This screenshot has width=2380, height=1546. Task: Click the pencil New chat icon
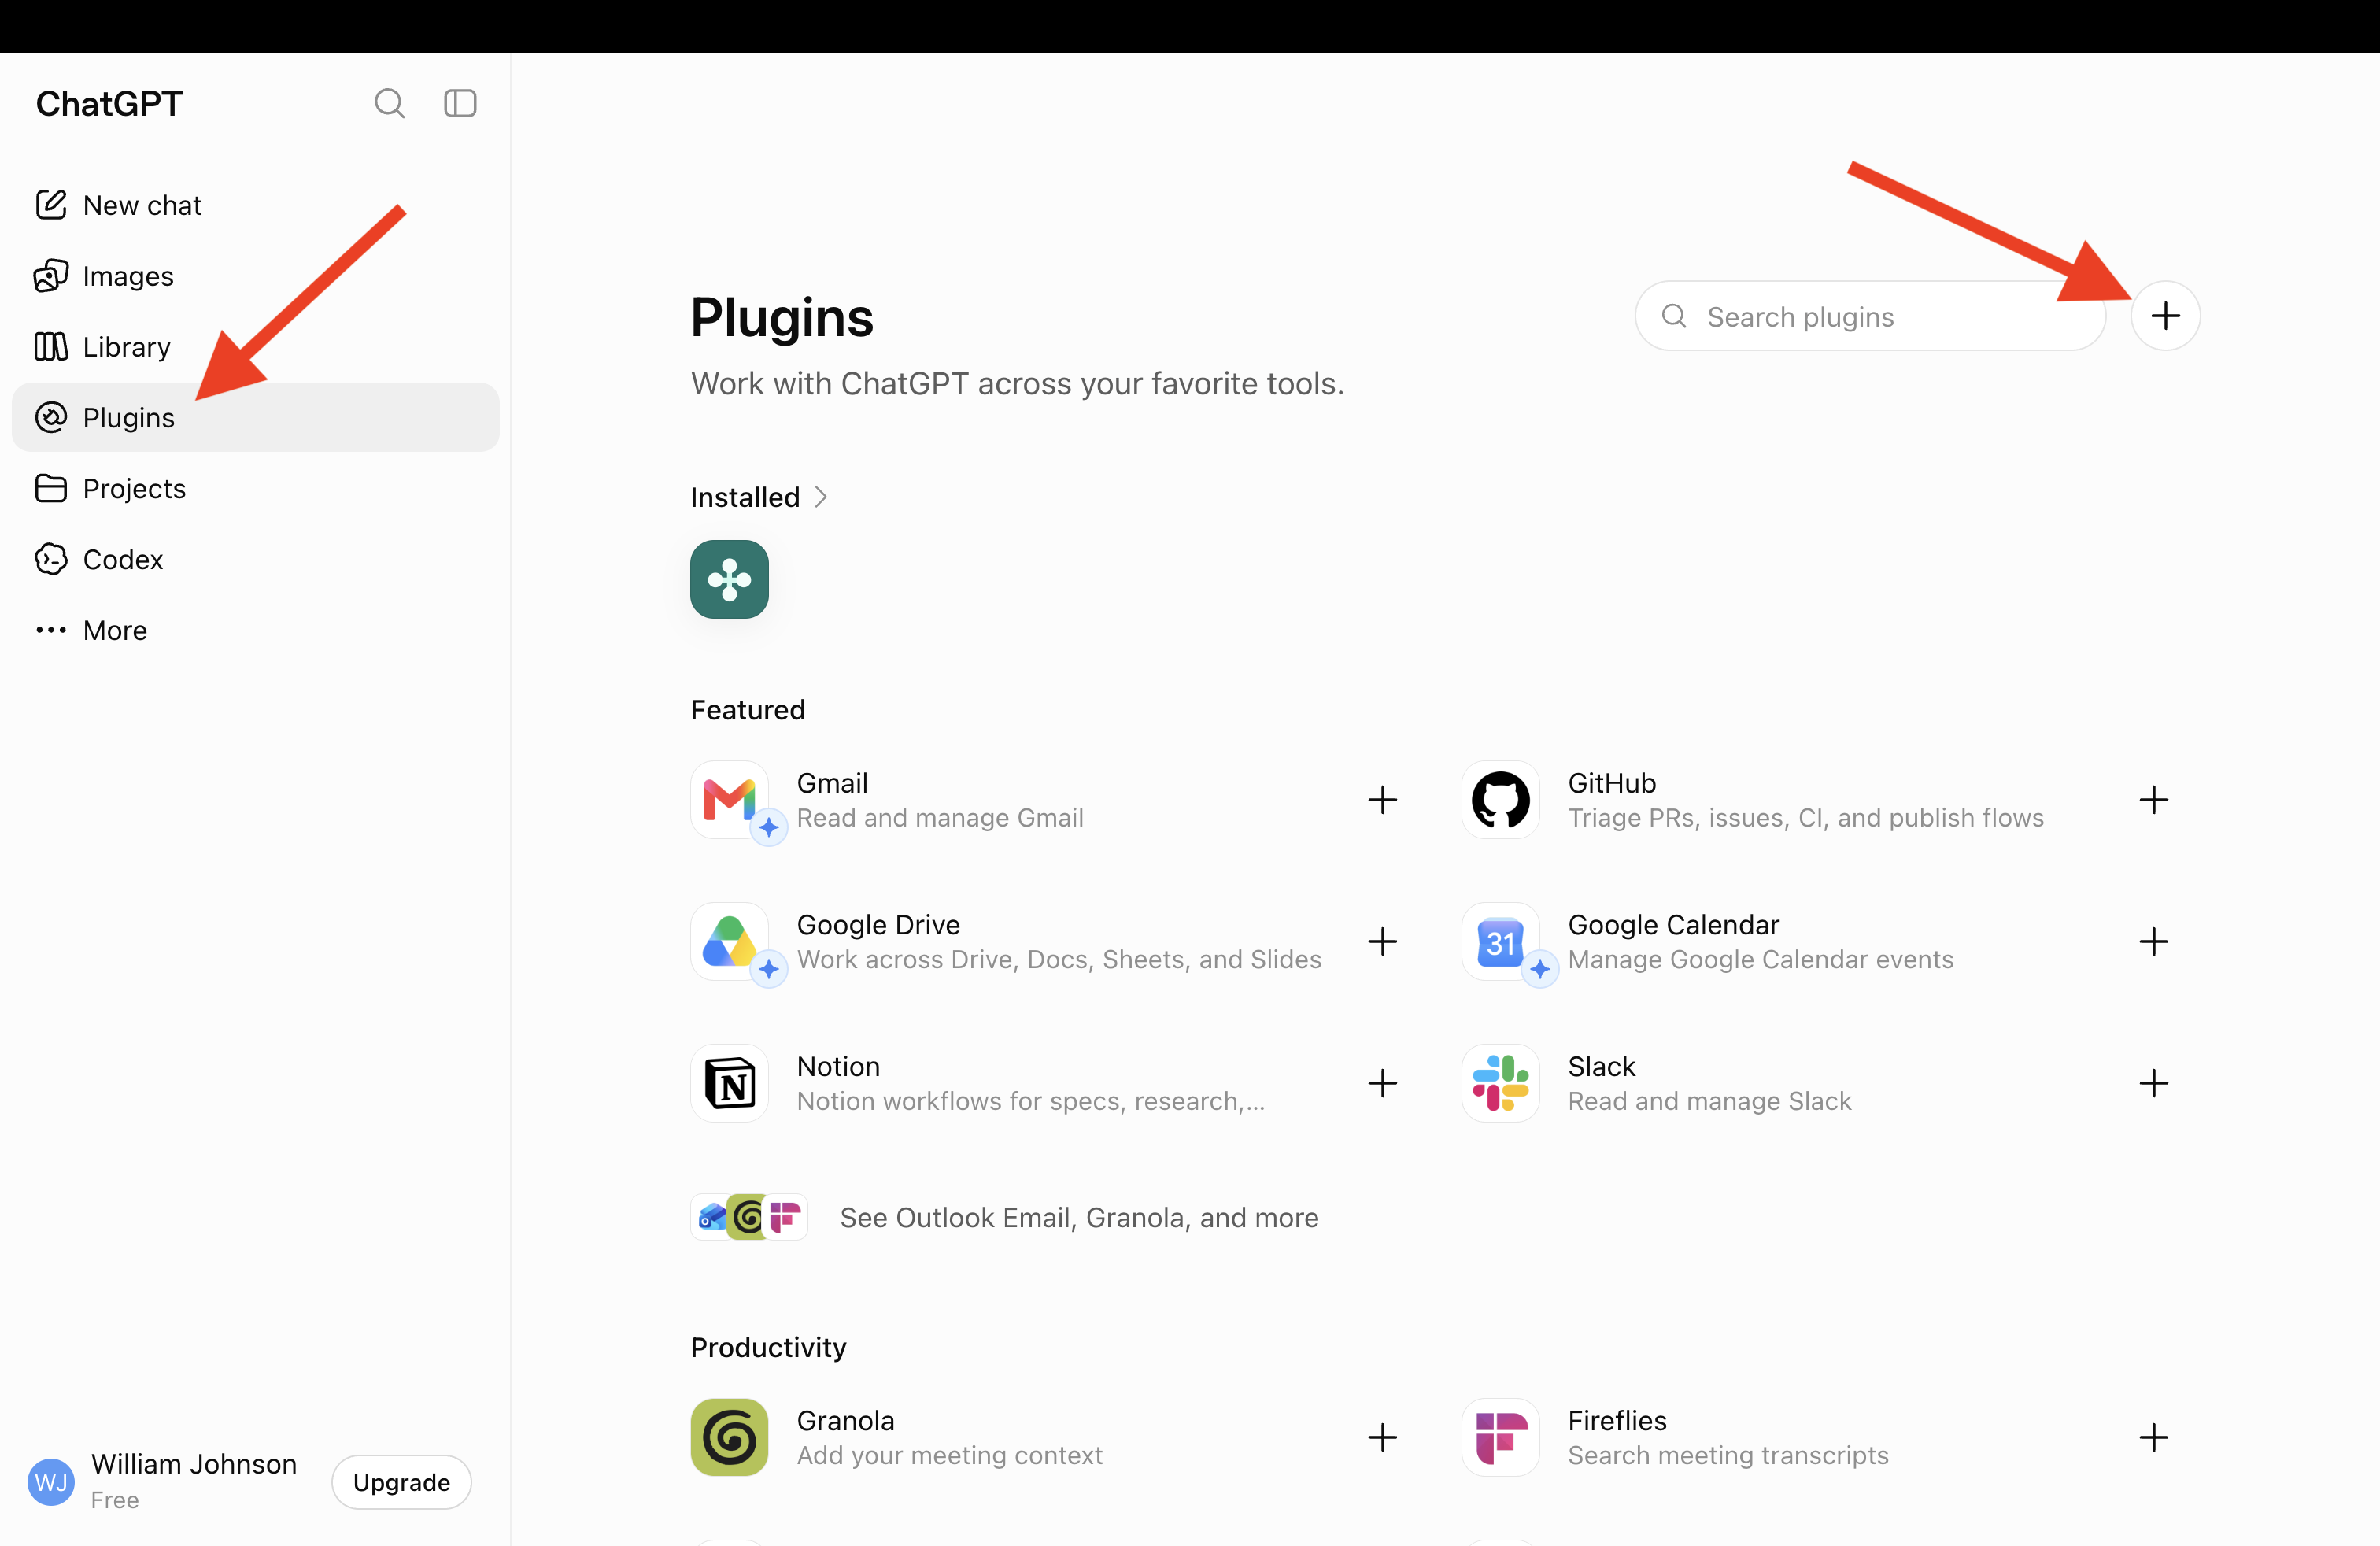point(51,205)
